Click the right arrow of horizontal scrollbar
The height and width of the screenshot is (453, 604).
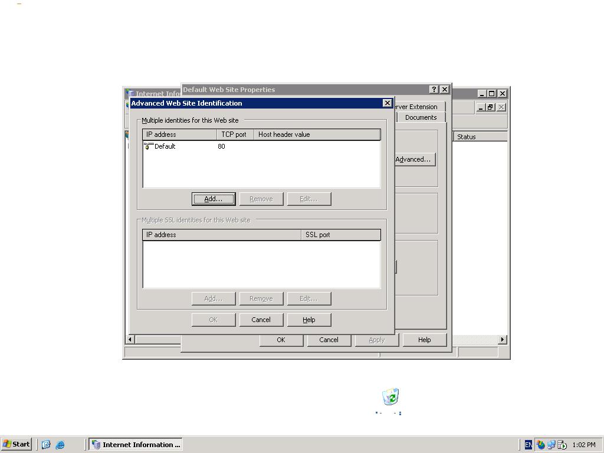pyautogui.click(x=503, y=339)
